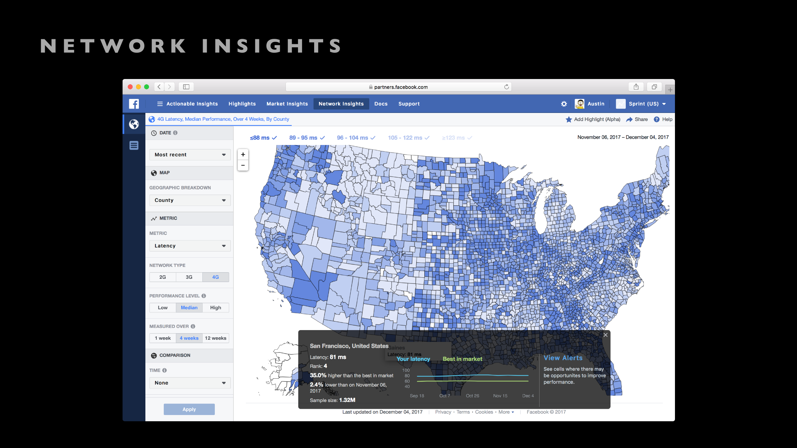Open the Highlights tab
Viewport: 797px width, 448px height.
(242, 104)
